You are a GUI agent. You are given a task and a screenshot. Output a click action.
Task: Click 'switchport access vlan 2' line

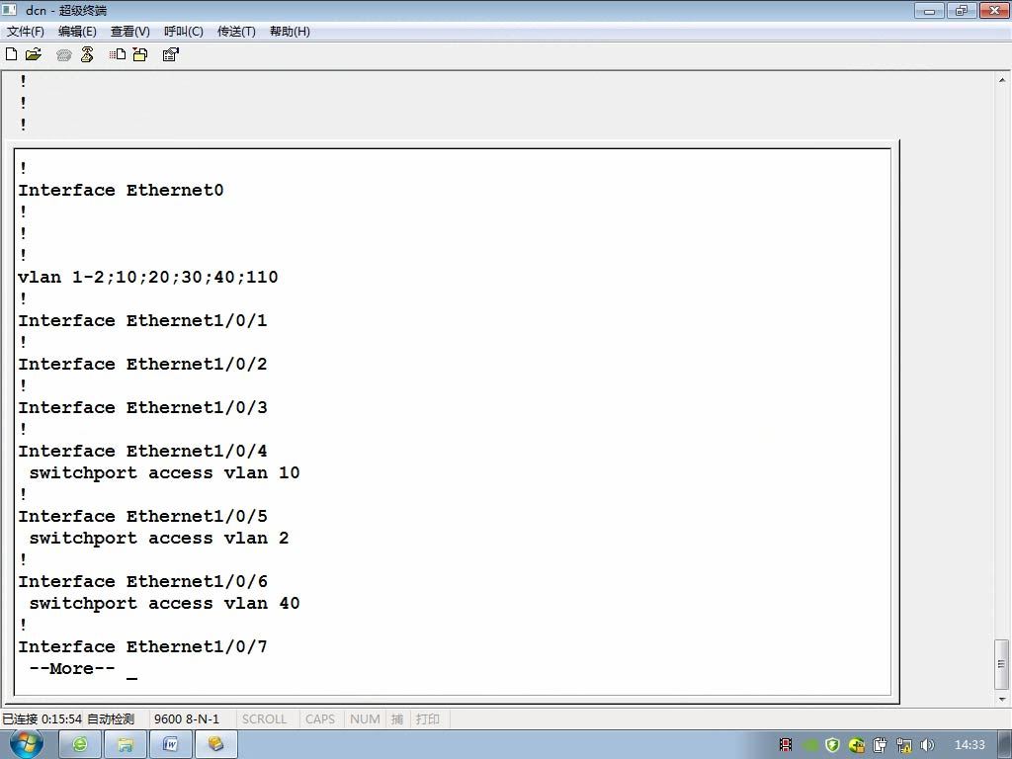click(159, 539)
